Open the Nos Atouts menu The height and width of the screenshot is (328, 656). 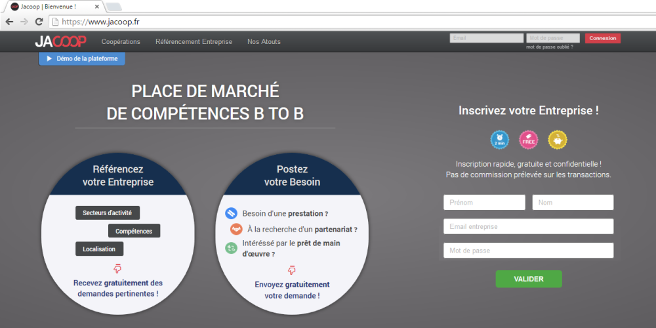pyautogui.click(x=264, y=42)
